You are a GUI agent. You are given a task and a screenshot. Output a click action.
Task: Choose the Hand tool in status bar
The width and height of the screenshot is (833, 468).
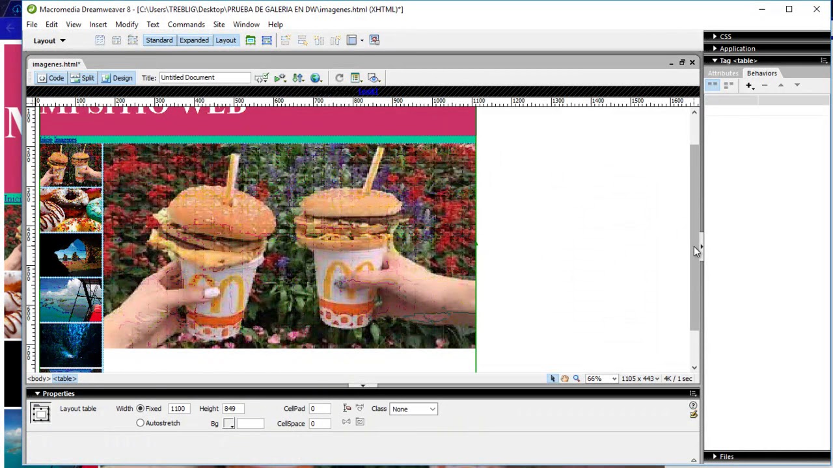564,378
